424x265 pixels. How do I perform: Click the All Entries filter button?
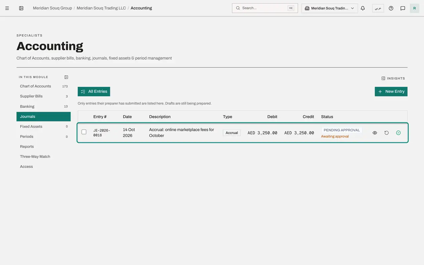click(x=94, y=91)
